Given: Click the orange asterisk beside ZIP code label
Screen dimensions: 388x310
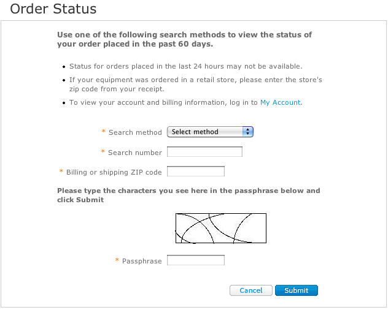Looking at the screenshot, I should point(61,171).
